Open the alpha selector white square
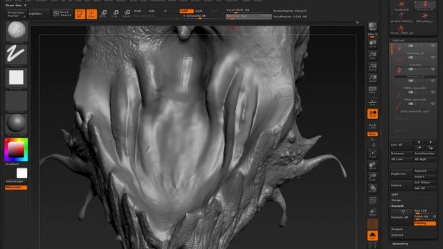The width and height of the screenshot is (443, 249). click(x=17, y=77)
